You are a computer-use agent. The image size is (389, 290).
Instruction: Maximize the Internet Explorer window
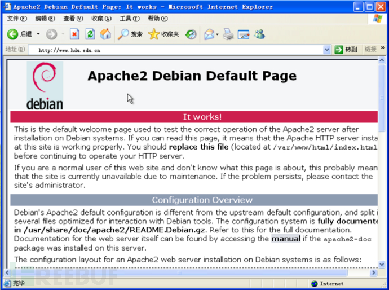pyautogui.click(x=369, y=7)
